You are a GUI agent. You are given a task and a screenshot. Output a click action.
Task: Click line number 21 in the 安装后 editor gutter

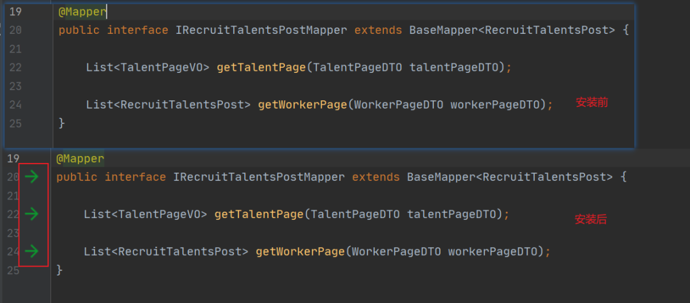click(13, 196)
